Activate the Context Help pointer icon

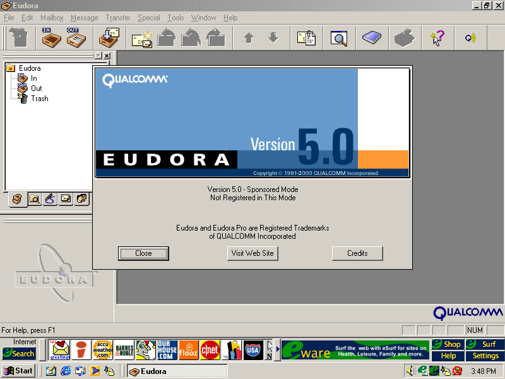click(x=437, y=39)
